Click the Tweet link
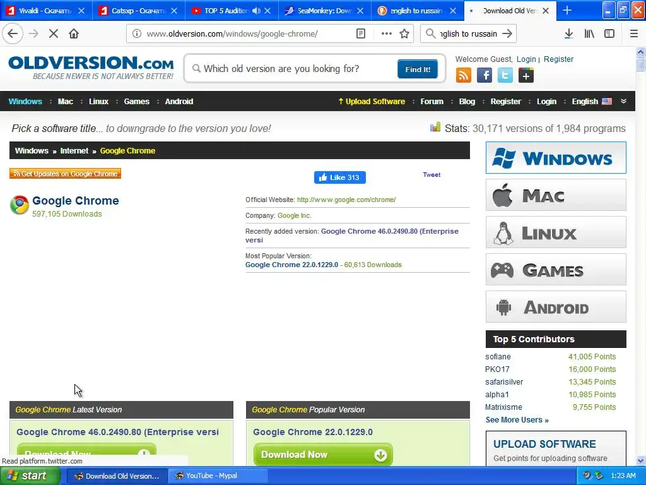The image size is (646, 485). 432,175
